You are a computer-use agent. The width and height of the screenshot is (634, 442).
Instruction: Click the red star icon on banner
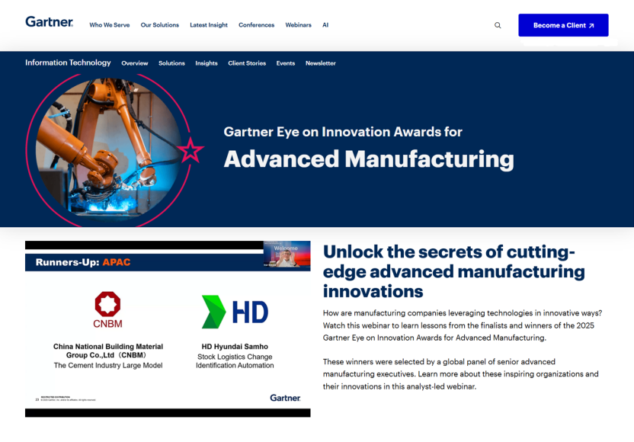pyautogui.click(x=190, y=150)
